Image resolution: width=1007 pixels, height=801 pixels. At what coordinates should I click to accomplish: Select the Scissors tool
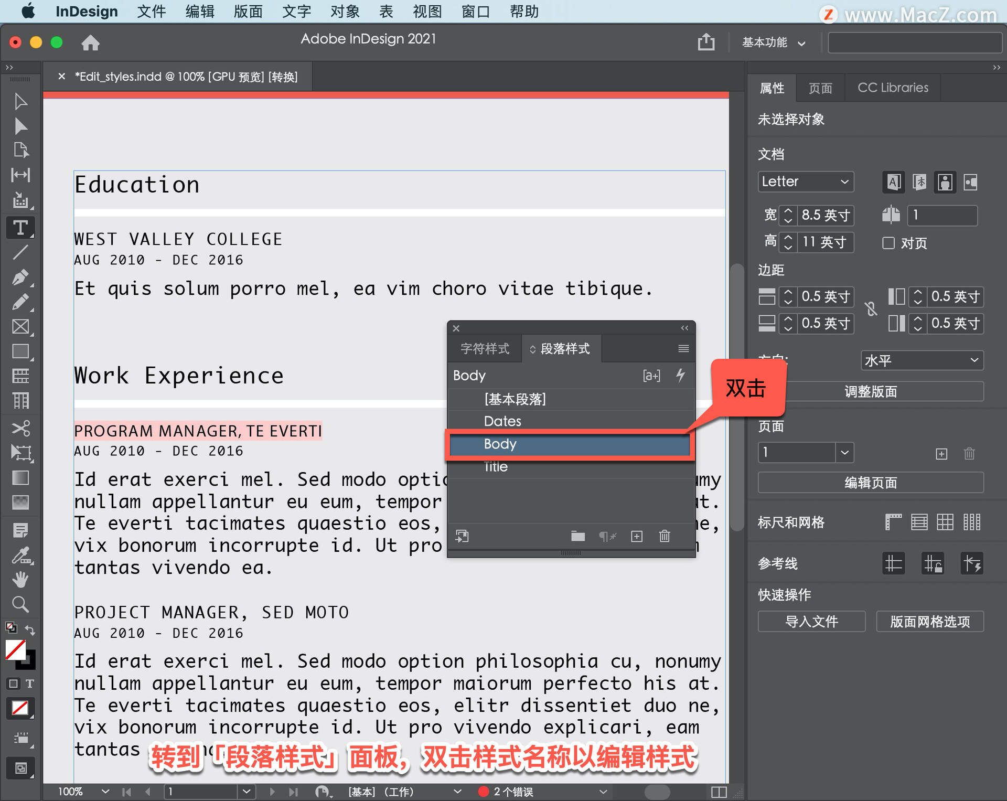click(x=20, y=429)
